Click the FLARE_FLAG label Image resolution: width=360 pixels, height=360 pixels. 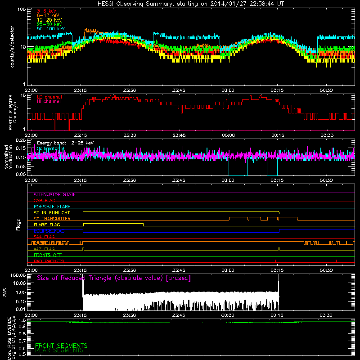coord(47,225)
